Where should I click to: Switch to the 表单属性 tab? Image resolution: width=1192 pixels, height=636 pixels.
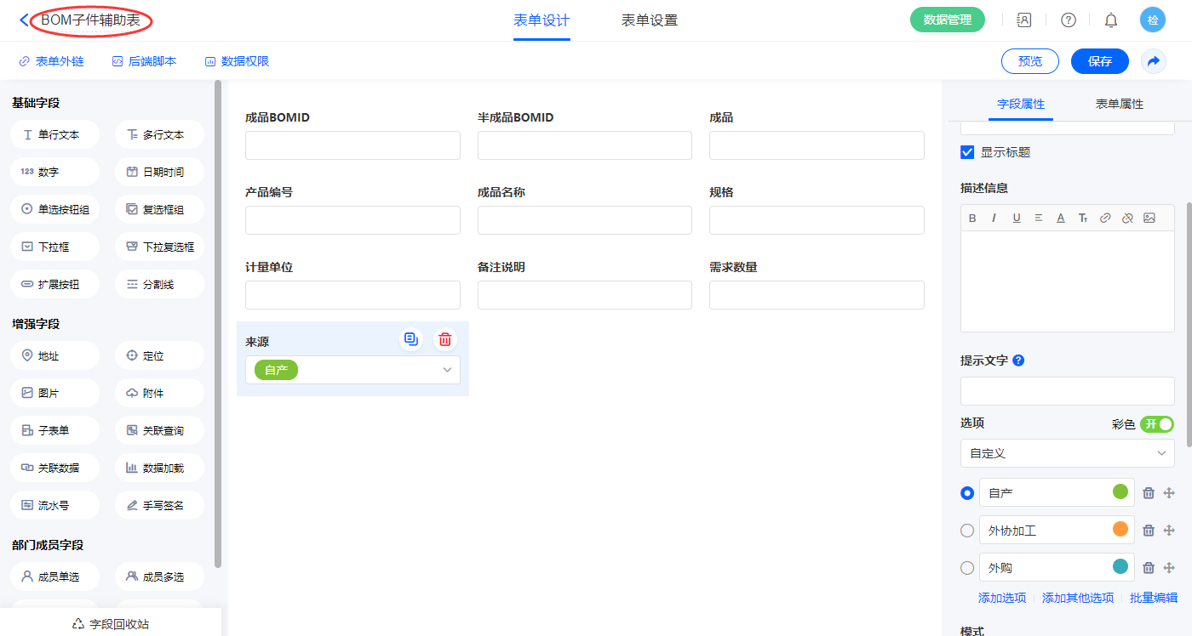pos(1119,104)
